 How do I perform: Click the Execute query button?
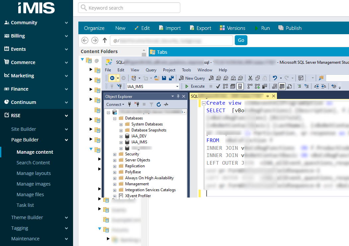coord(195,86)
